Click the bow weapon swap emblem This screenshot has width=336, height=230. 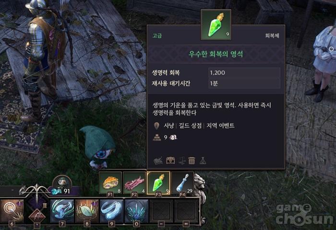click(x=36, y=191)
